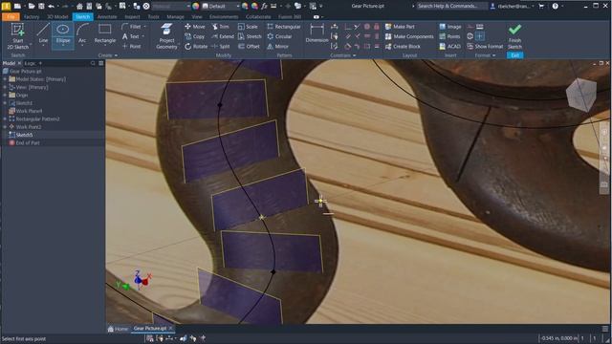Insert sketch Text
The width and height of the screenshot is (612, 344).
[131, 36]
